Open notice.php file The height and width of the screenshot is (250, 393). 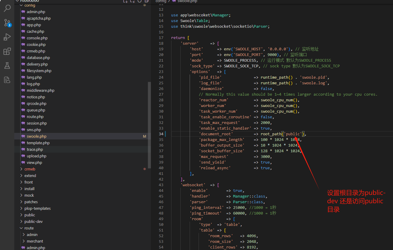point(36,97)
